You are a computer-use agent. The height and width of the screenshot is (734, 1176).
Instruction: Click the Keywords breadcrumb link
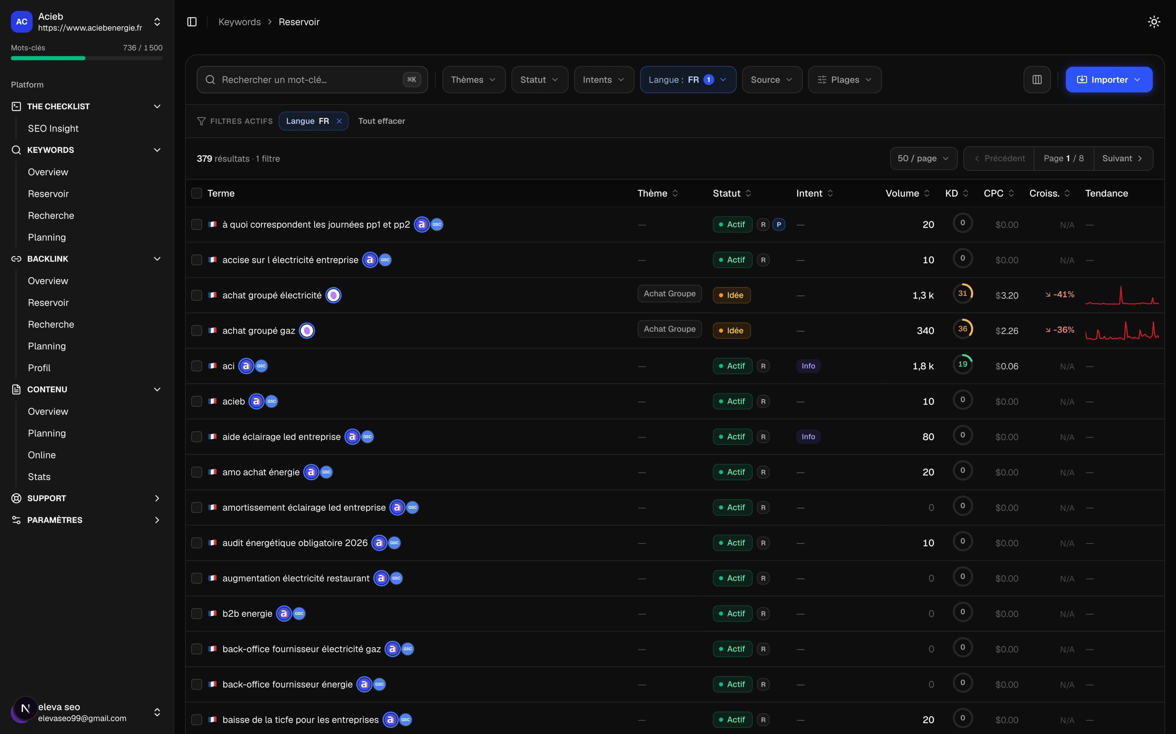coord(239,22)
